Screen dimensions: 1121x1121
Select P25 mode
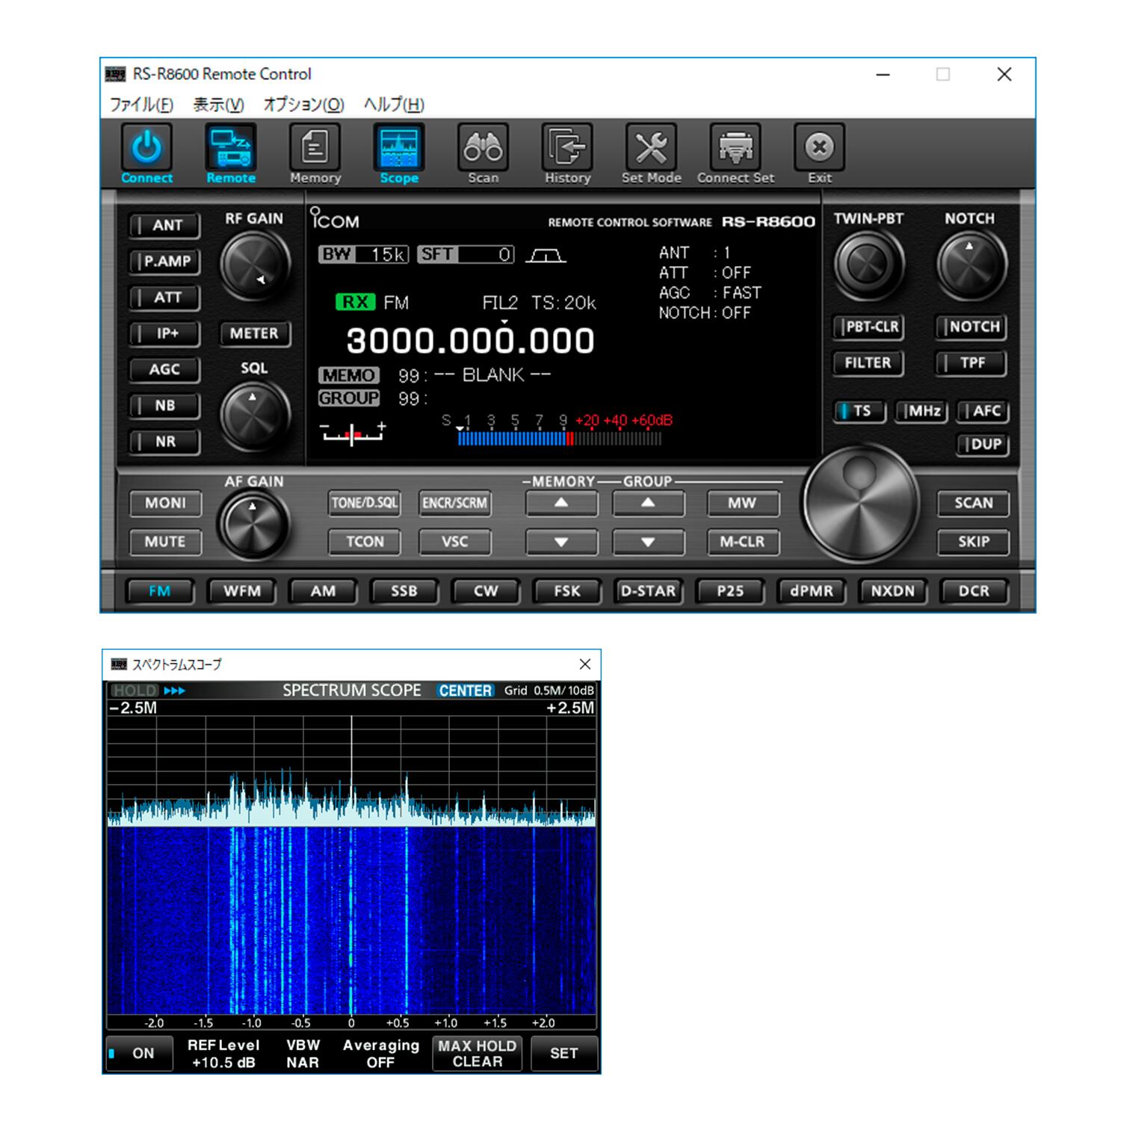click(x=729, y=591)
